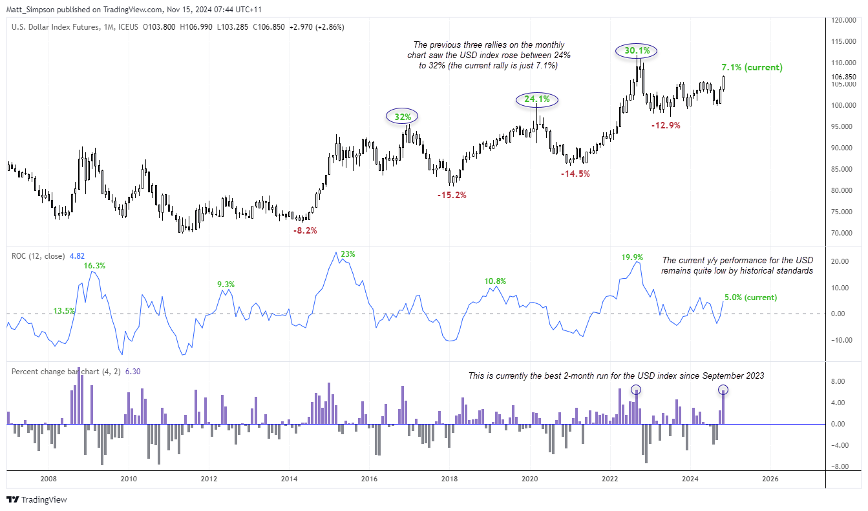Screen dimensions: 868x511
Task: Click the 10.8% ROC peak label
Action: (495, 281)
